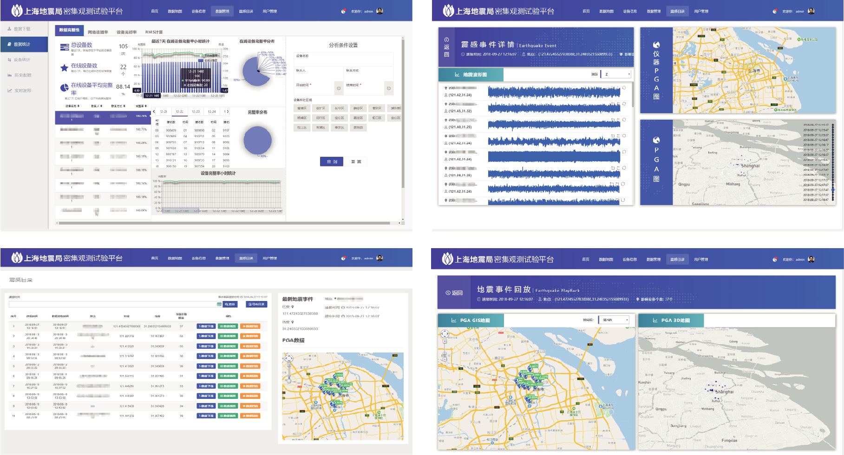This screenshot has height=455, width=844.
Task: Click the search input field in 震感目录
Action: pyautogui.click(x=112, y=304)
